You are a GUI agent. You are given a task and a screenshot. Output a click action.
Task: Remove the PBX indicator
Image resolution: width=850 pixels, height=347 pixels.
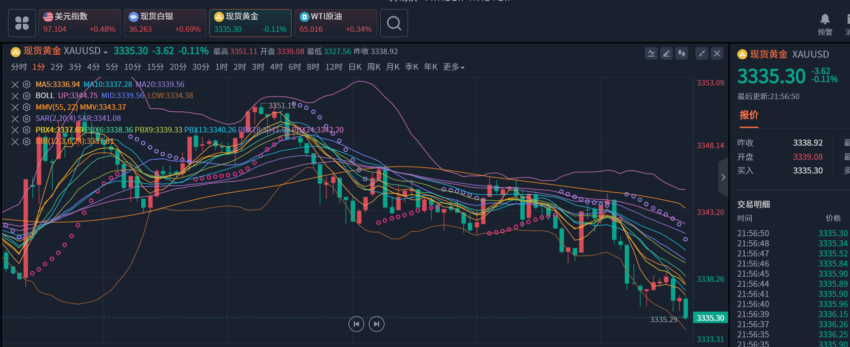coord(15,130)
